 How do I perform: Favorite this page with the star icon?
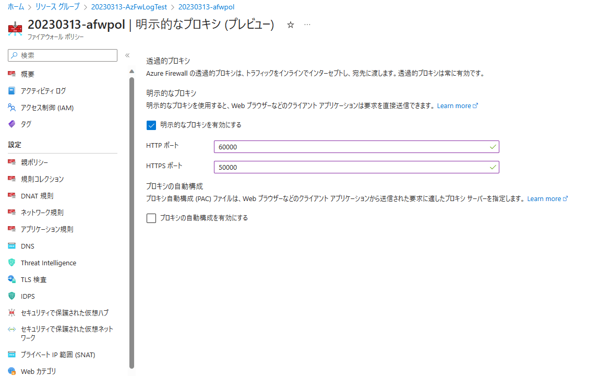click(291, 25)
